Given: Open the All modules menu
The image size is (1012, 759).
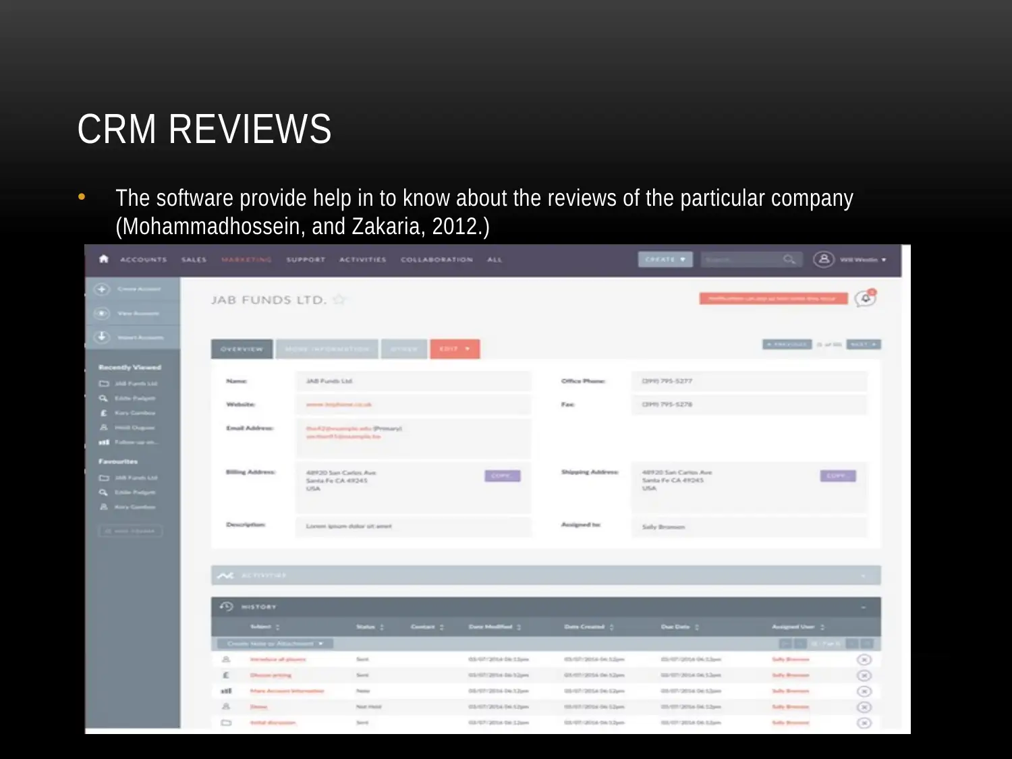Looking at the screenshot, I should coord(495,260).
